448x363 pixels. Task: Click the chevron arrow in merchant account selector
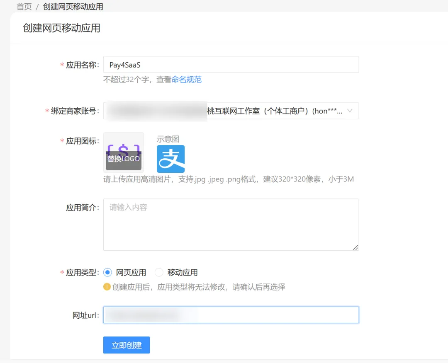tap(349, 111)
